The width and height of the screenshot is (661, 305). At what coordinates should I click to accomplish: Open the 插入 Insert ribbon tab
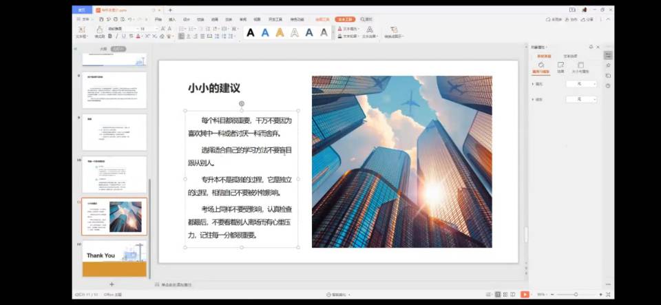(x=172, y=19)
